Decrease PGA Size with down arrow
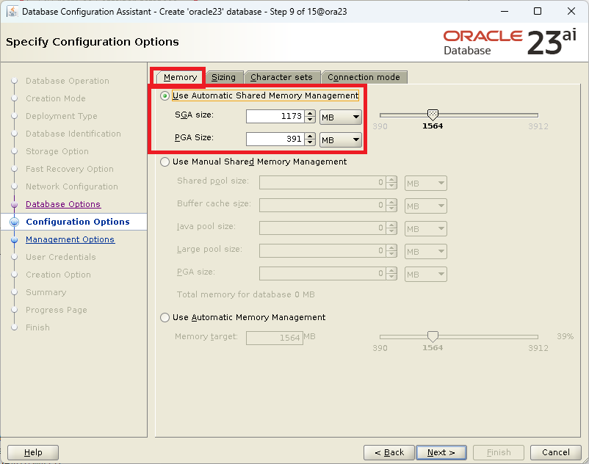This screenshot has width=589, height=464. click(310, 142)
